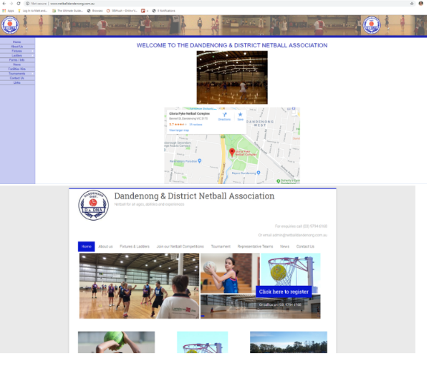
Task: Bookmark this page with the star icon
Action: pos(412,4)
